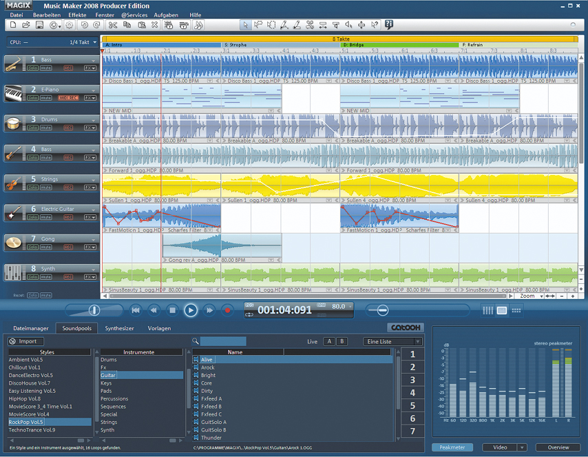
Task: Click the drum icon on Drums track
Action: point(13,123)
